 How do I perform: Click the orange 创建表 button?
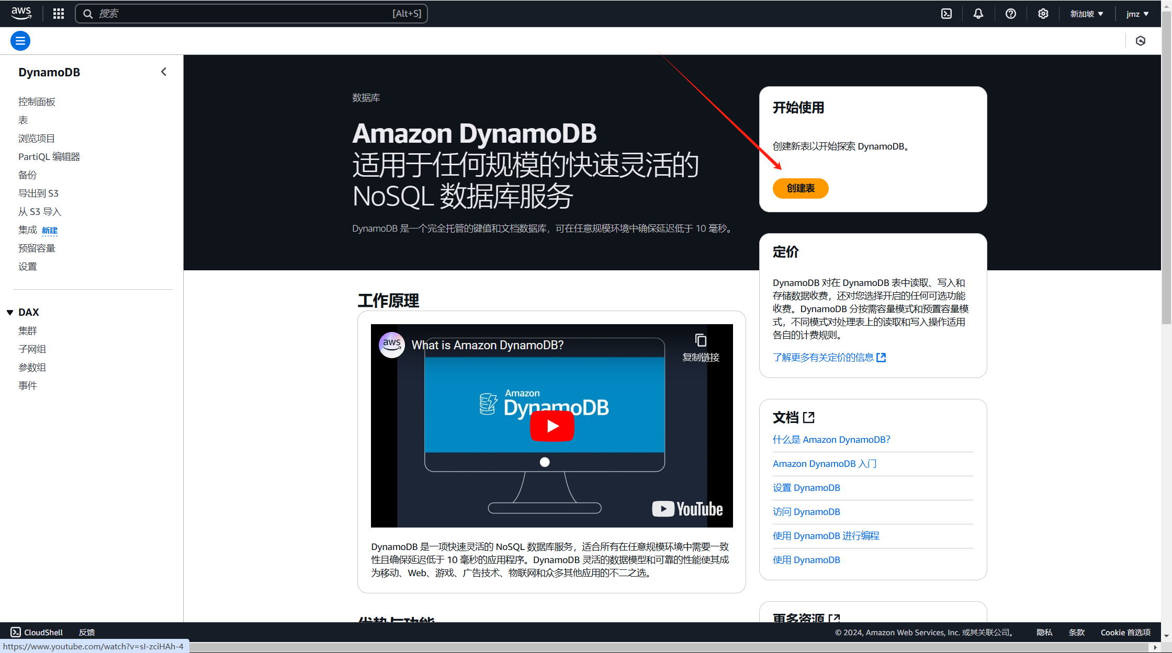point(801,188)
